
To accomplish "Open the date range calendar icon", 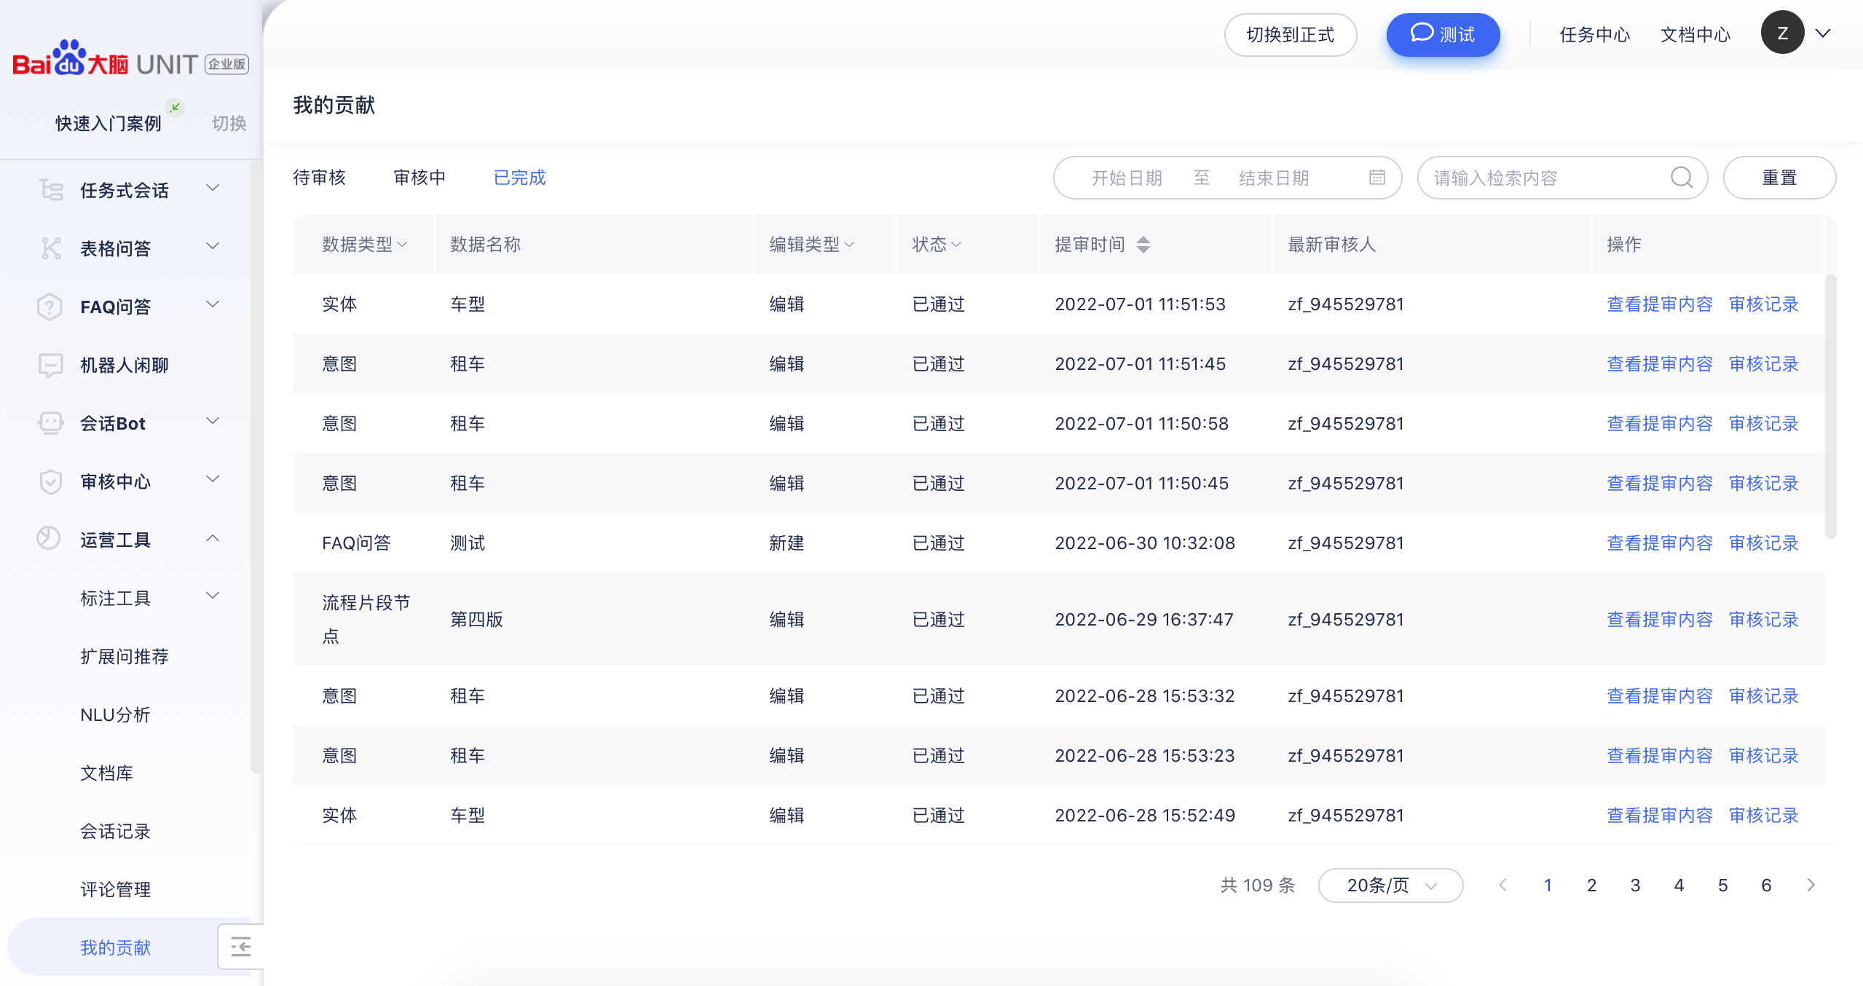I will point(1376,178).
